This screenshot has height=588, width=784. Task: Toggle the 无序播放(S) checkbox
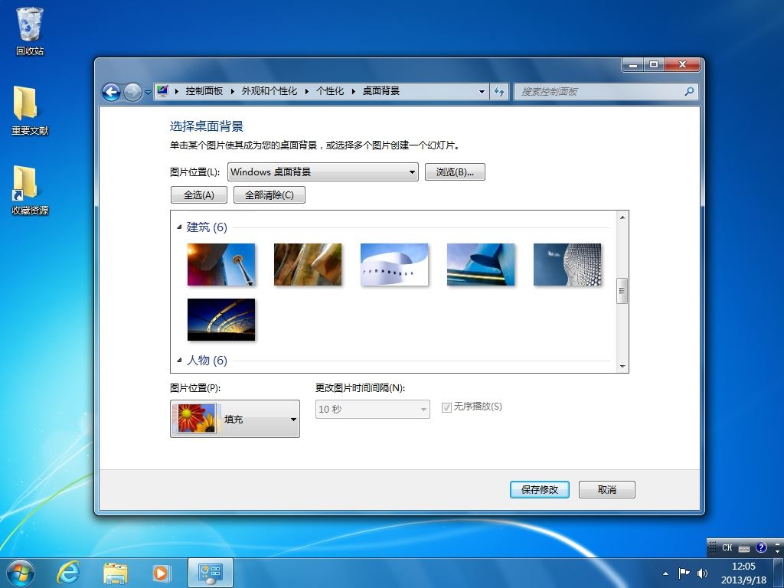coord(446,407)
